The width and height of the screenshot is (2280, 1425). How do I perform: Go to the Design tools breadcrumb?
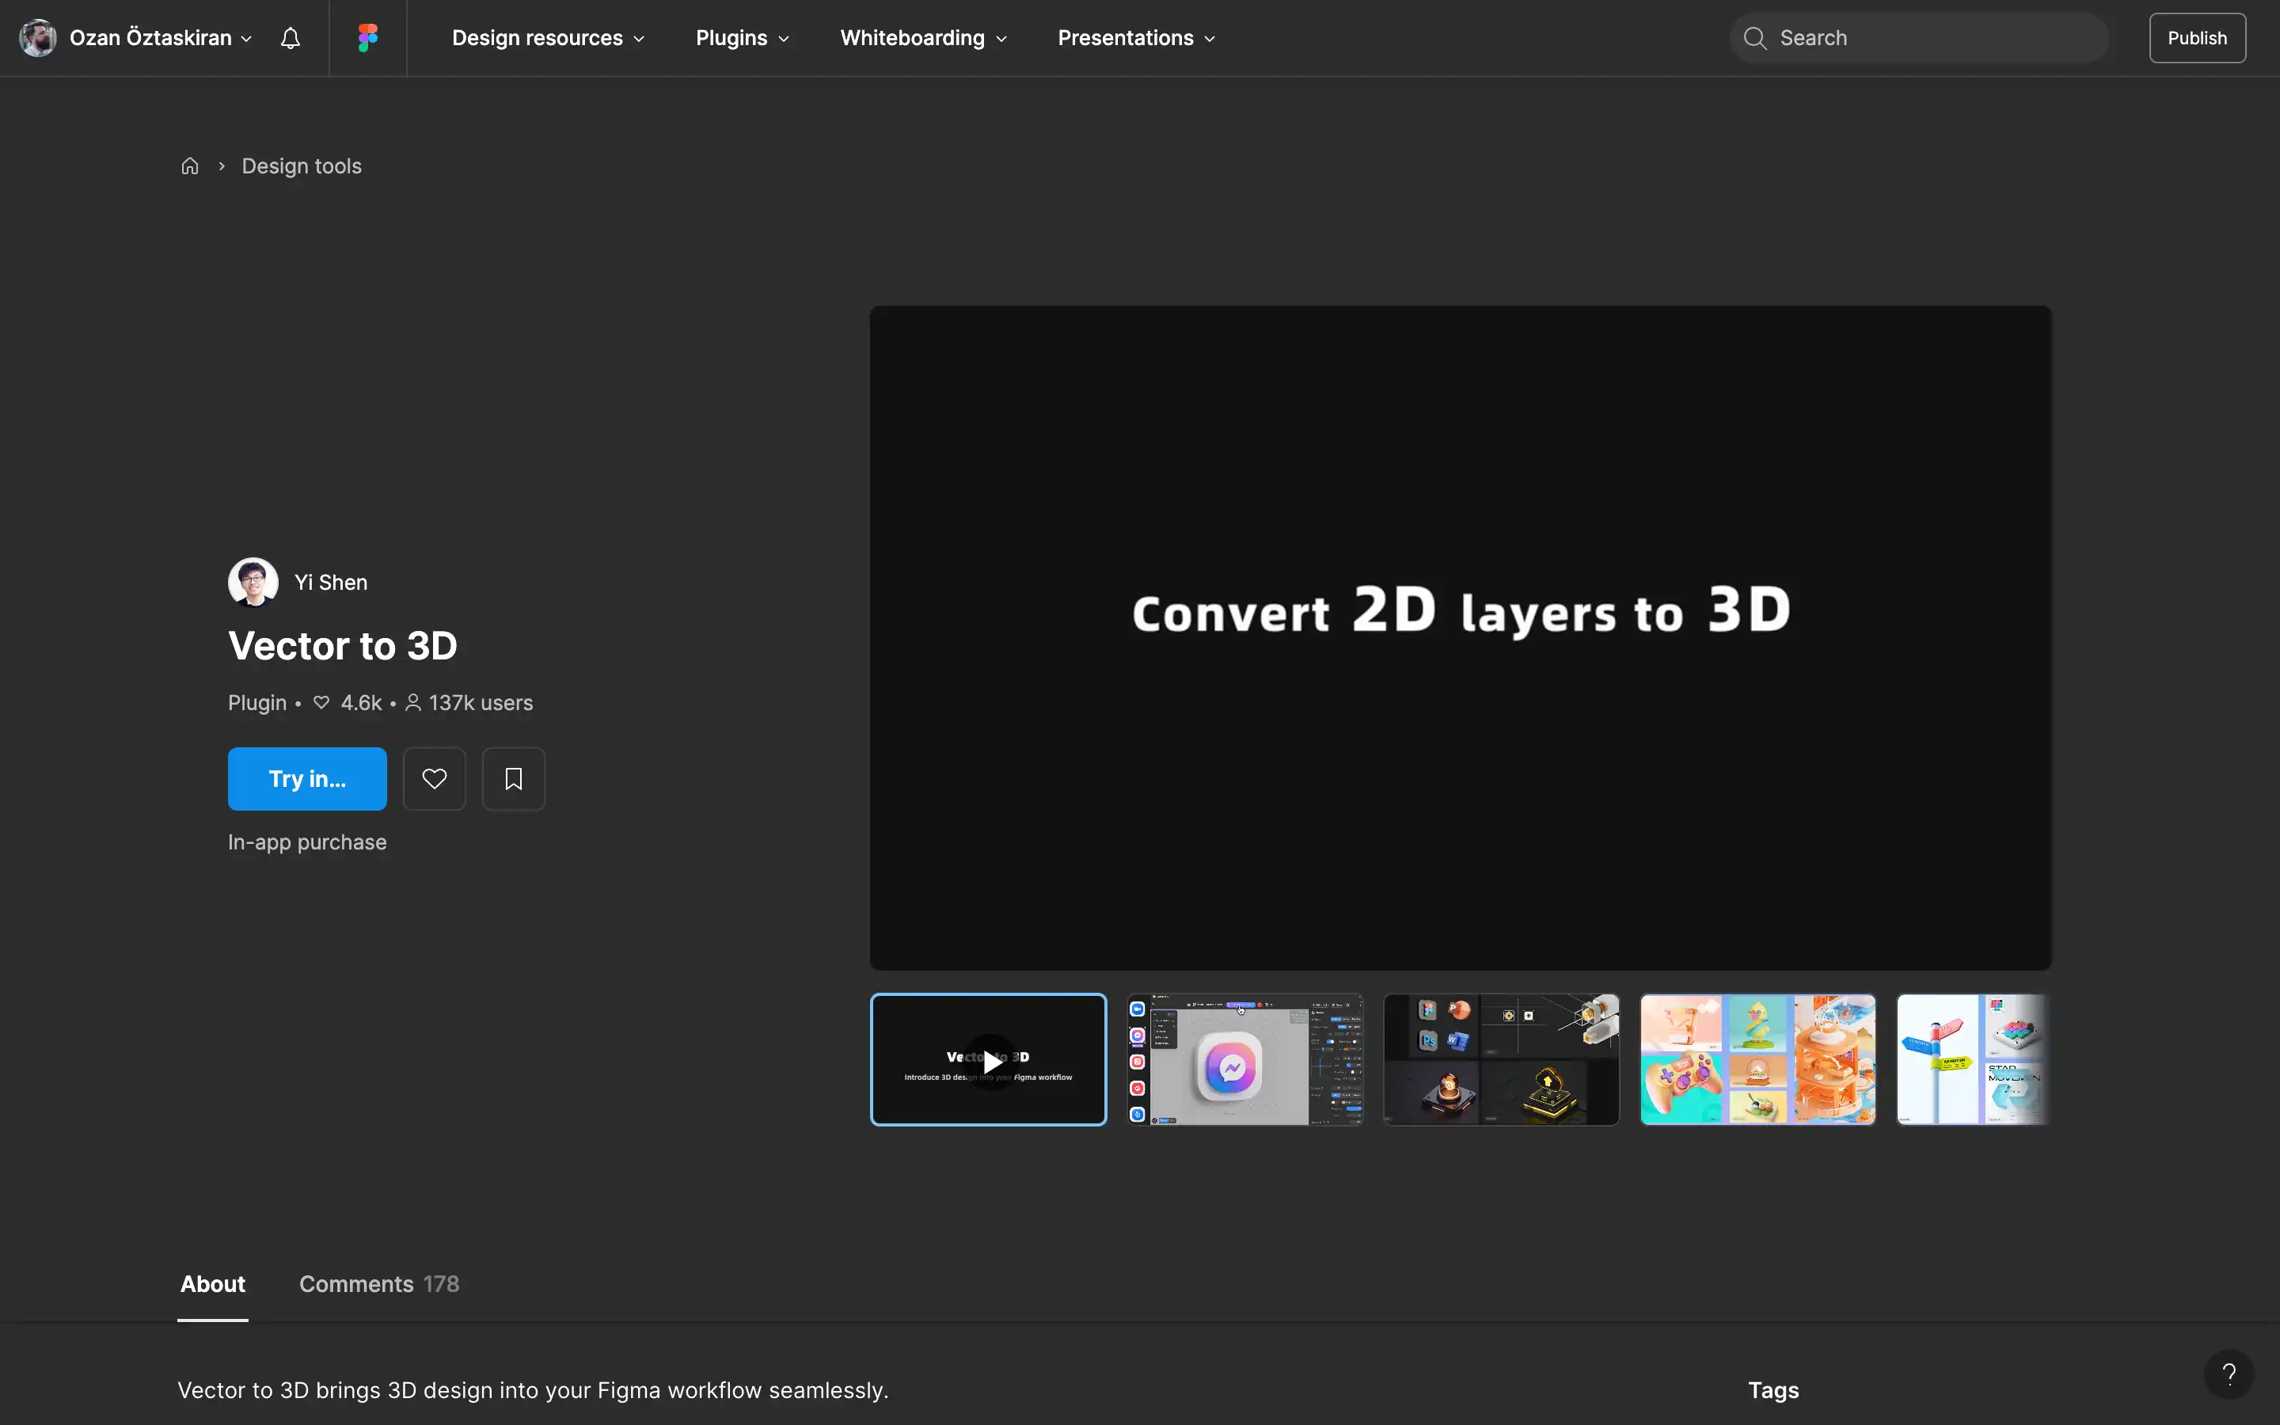point(302,166)
